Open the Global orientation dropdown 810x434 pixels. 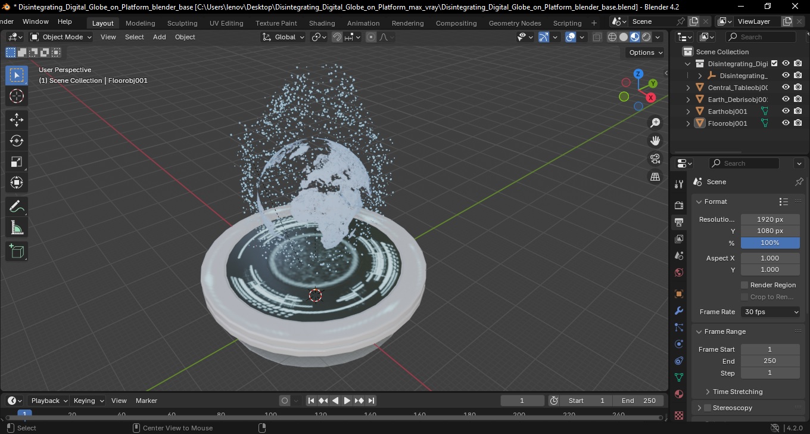point(283,37)
